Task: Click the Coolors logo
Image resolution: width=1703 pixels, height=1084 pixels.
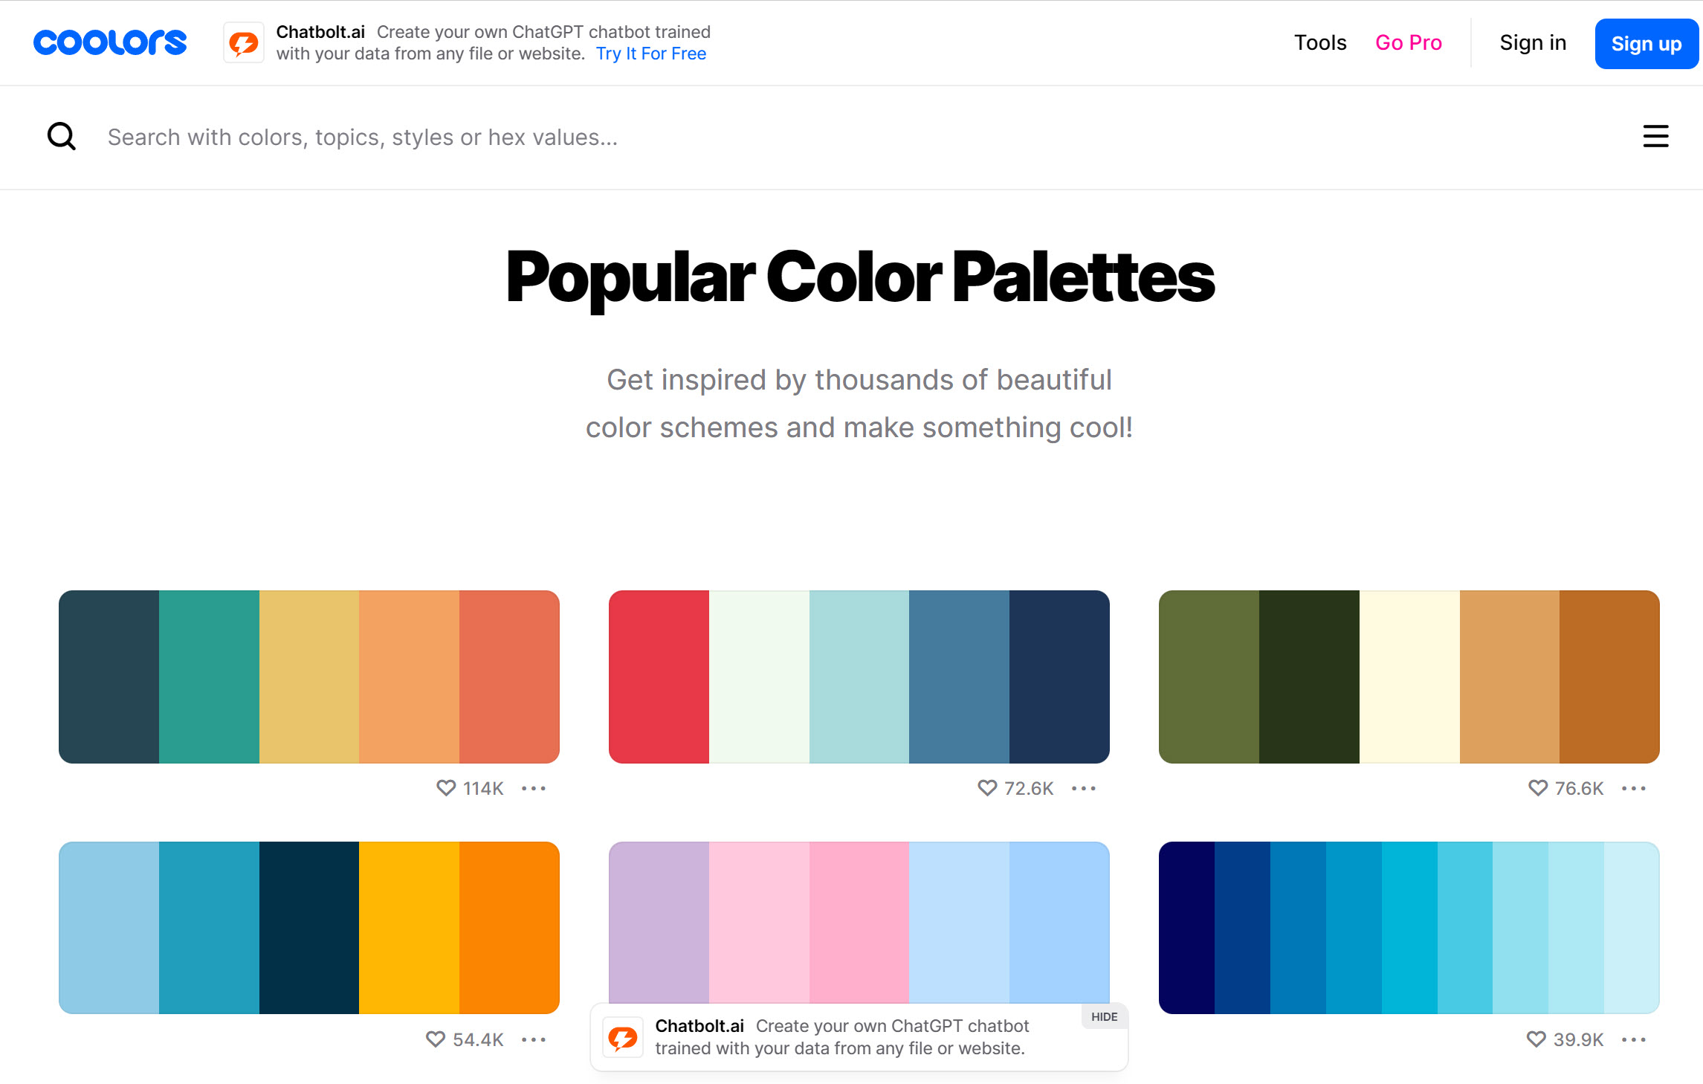Action: 110,42
